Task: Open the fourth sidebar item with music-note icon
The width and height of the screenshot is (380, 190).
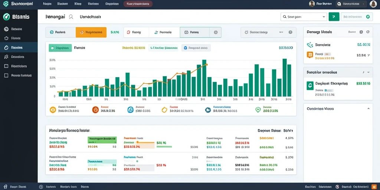Action: pyautogui.click(x=19, y=57)
